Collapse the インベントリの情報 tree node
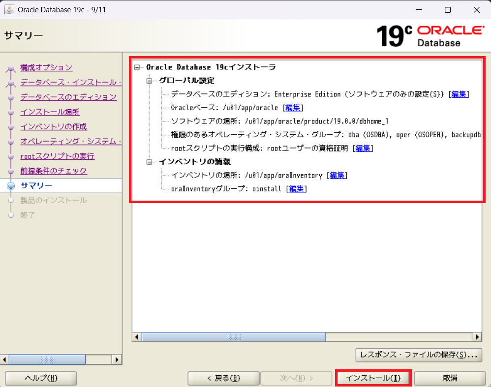The height and width of the screenshot is (387, 491). [150, 162]
